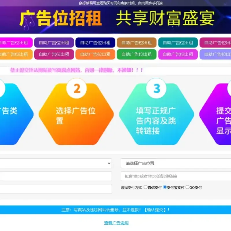Click the top notice 鼠标停留可查看购买时间 text
Viewport: 231px width, 231px height.
click(121, 3)
